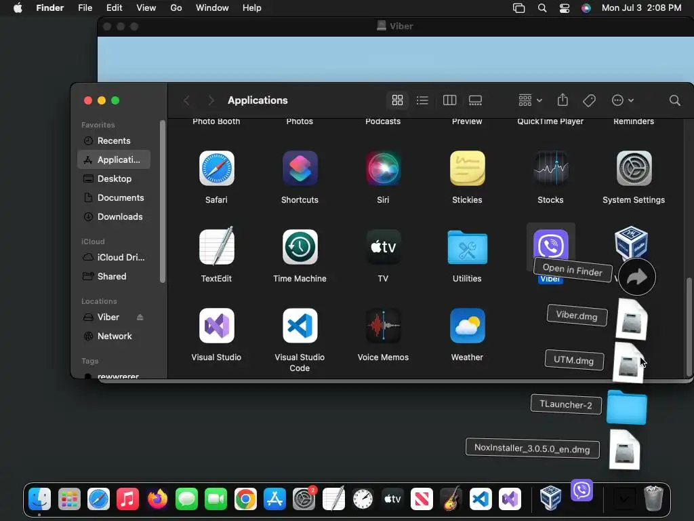The image size is (694, 521).
Task: Open Music from the Dock
Action: tap(127, 499)
